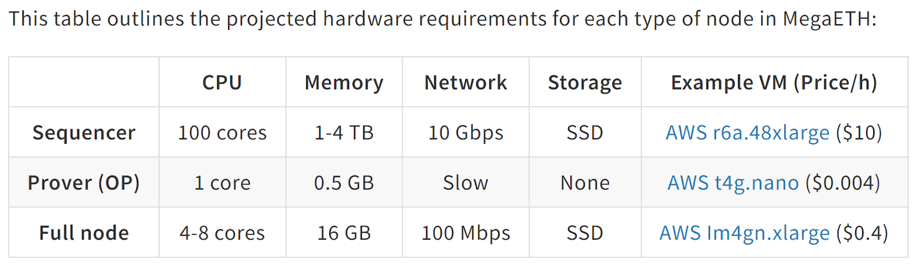Screen dimensions: 919x266
Task: Click the None storage cell
Action: click(585, 183)
